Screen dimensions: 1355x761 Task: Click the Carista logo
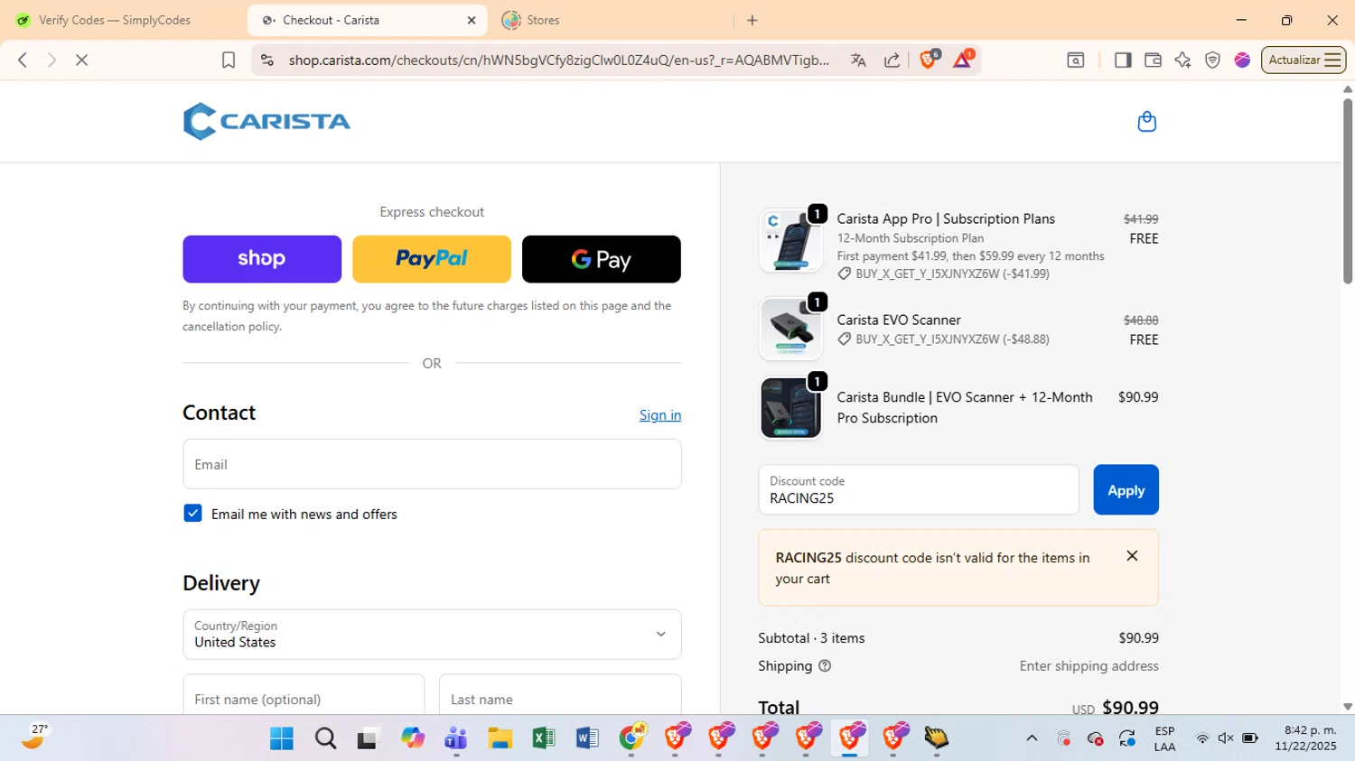[266, 121]
